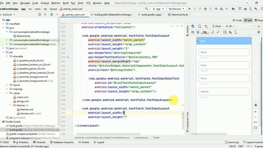The image size is (263, 148).
Task: Open the Android project view dropdown
Action: [x=8, y=15]
